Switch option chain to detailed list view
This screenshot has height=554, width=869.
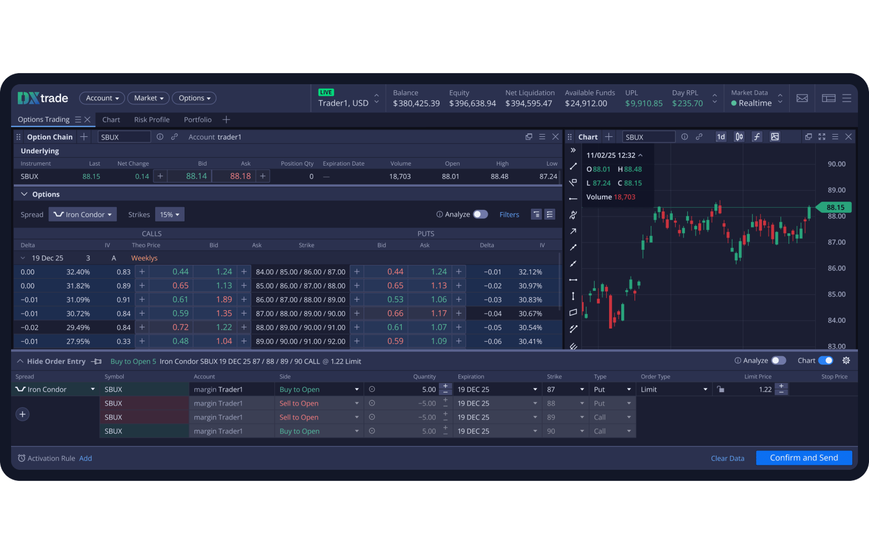[550, 214]
